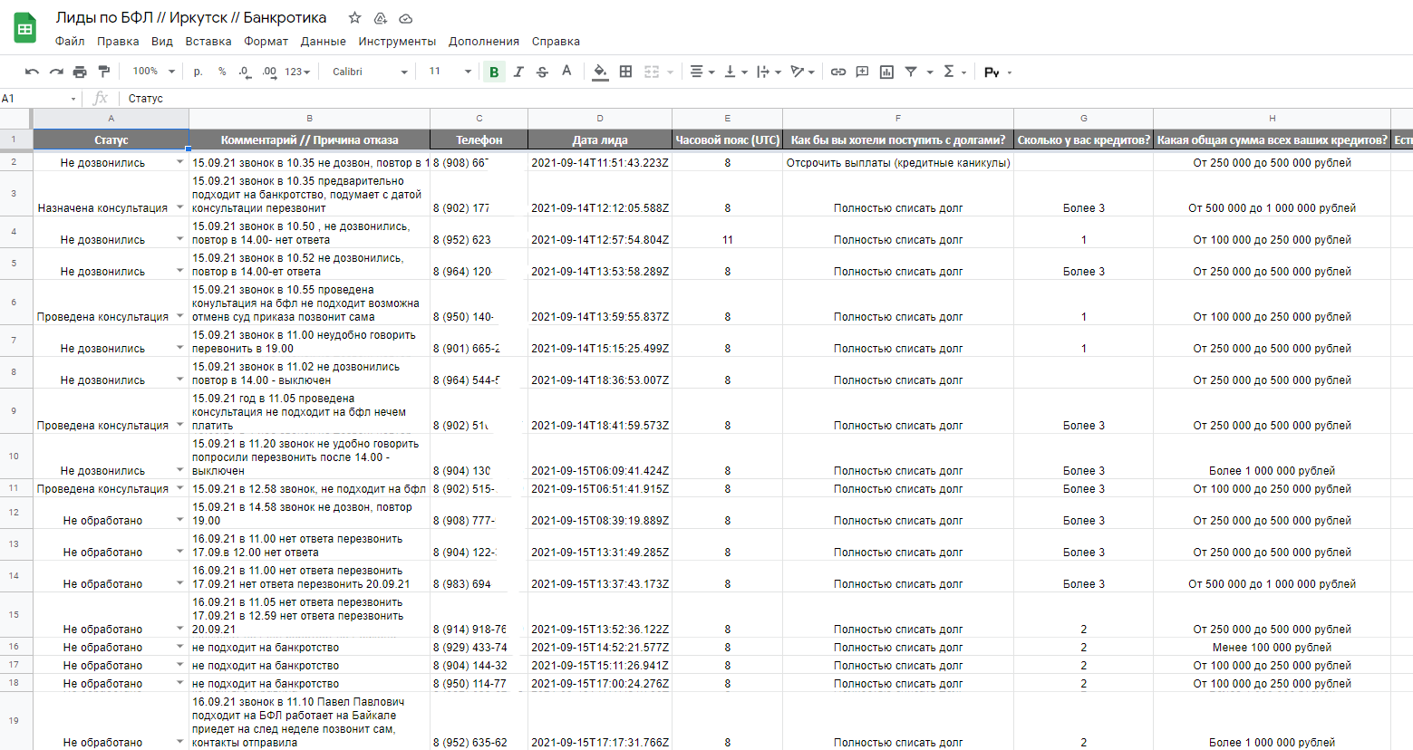Click the document title to rename
The height and width of the screenshot is (750, 1413).
click(191, 18)
